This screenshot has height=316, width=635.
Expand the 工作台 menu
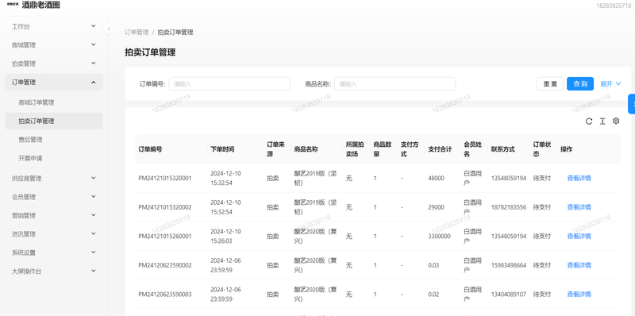click(54, 26)
